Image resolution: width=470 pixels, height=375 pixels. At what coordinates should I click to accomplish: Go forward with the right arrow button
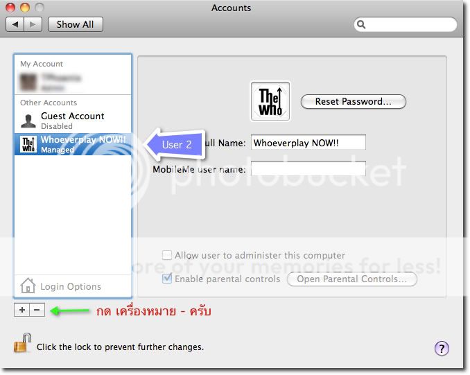(x=33, y=24)
